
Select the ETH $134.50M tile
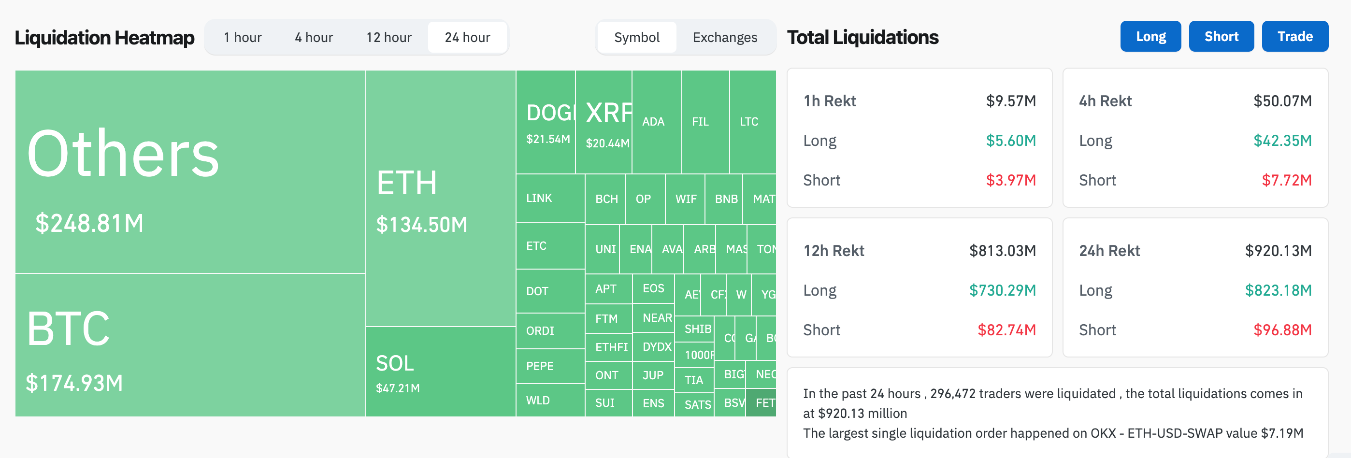[441, 198]
